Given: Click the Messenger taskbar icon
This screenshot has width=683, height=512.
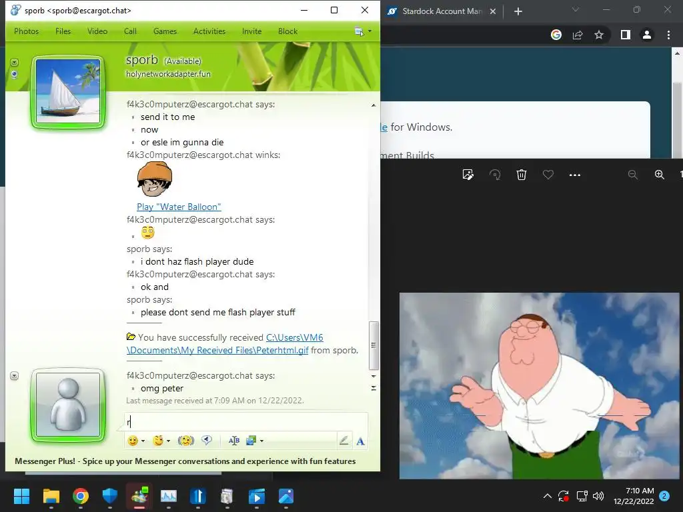Looking at the screenshot, I should pyautogui.click(x=139, y=496).
